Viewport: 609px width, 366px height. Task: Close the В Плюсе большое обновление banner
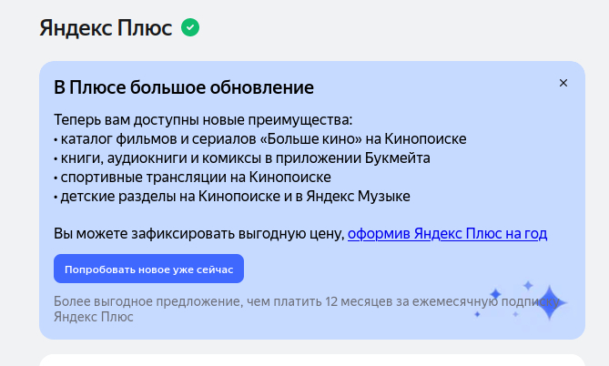(x=563, y=83)
